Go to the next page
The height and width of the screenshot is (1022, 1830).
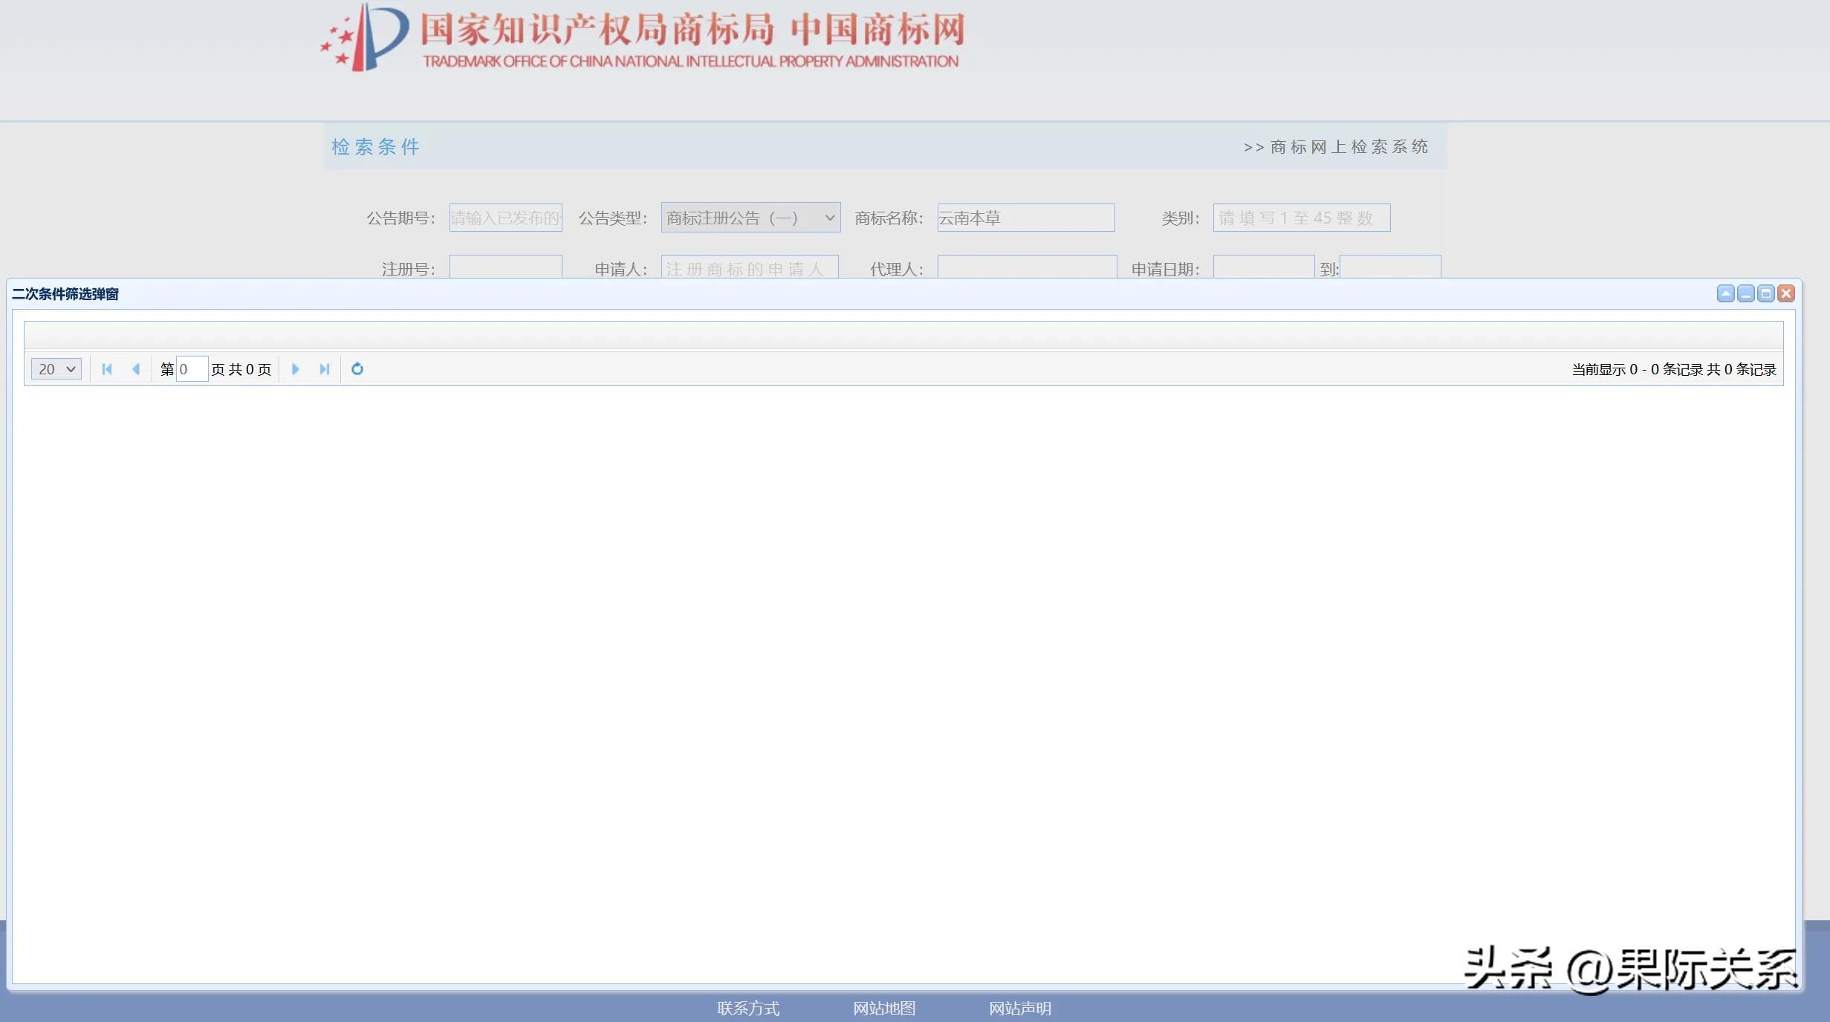click(296, 369)
